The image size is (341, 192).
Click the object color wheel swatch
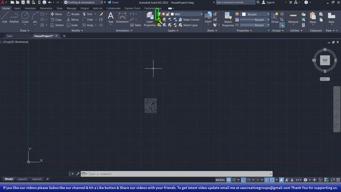pyautogui.click(x=237, y=14)
